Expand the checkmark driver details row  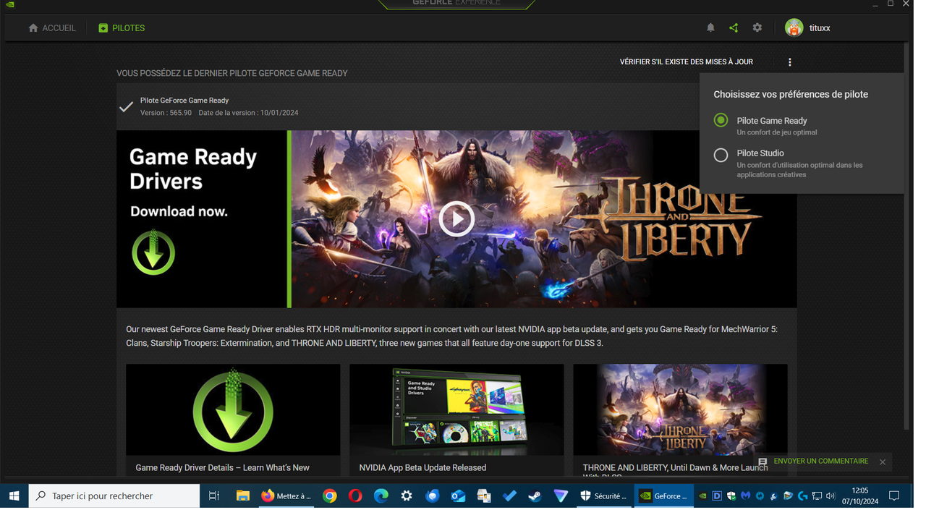tap(125, 106)
